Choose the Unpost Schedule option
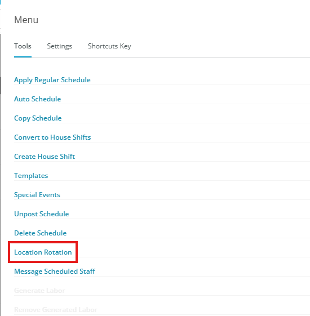This screenshot has width=310, height=316. 42,214
